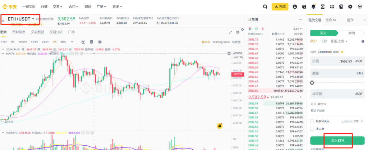Open the Ethereum价格 link
The height and width of the screenshot is (150, 368).
pyautogui.click(x=45, y=19)
